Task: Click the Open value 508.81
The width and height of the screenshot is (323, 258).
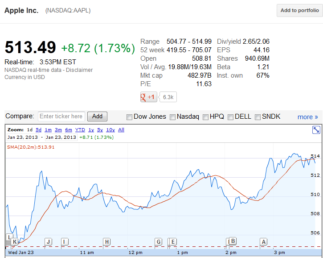Action: 202,58
